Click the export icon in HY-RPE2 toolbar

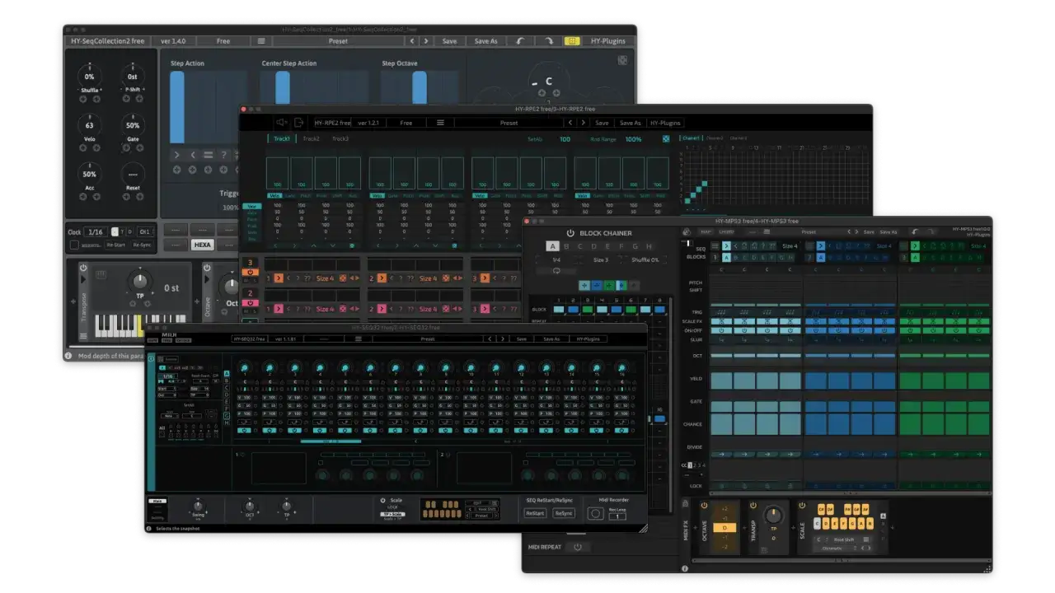[298, 123]
